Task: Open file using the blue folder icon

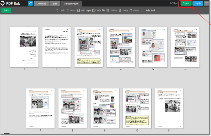Action: point(30,3)
